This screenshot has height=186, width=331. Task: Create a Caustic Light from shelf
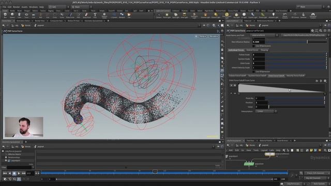tap(252, 15)
